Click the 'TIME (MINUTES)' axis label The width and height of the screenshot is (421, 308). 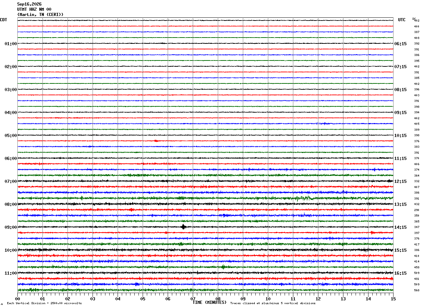tap(209, 302)
